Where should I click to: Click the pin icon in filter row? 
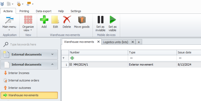(x=63, y=58)
